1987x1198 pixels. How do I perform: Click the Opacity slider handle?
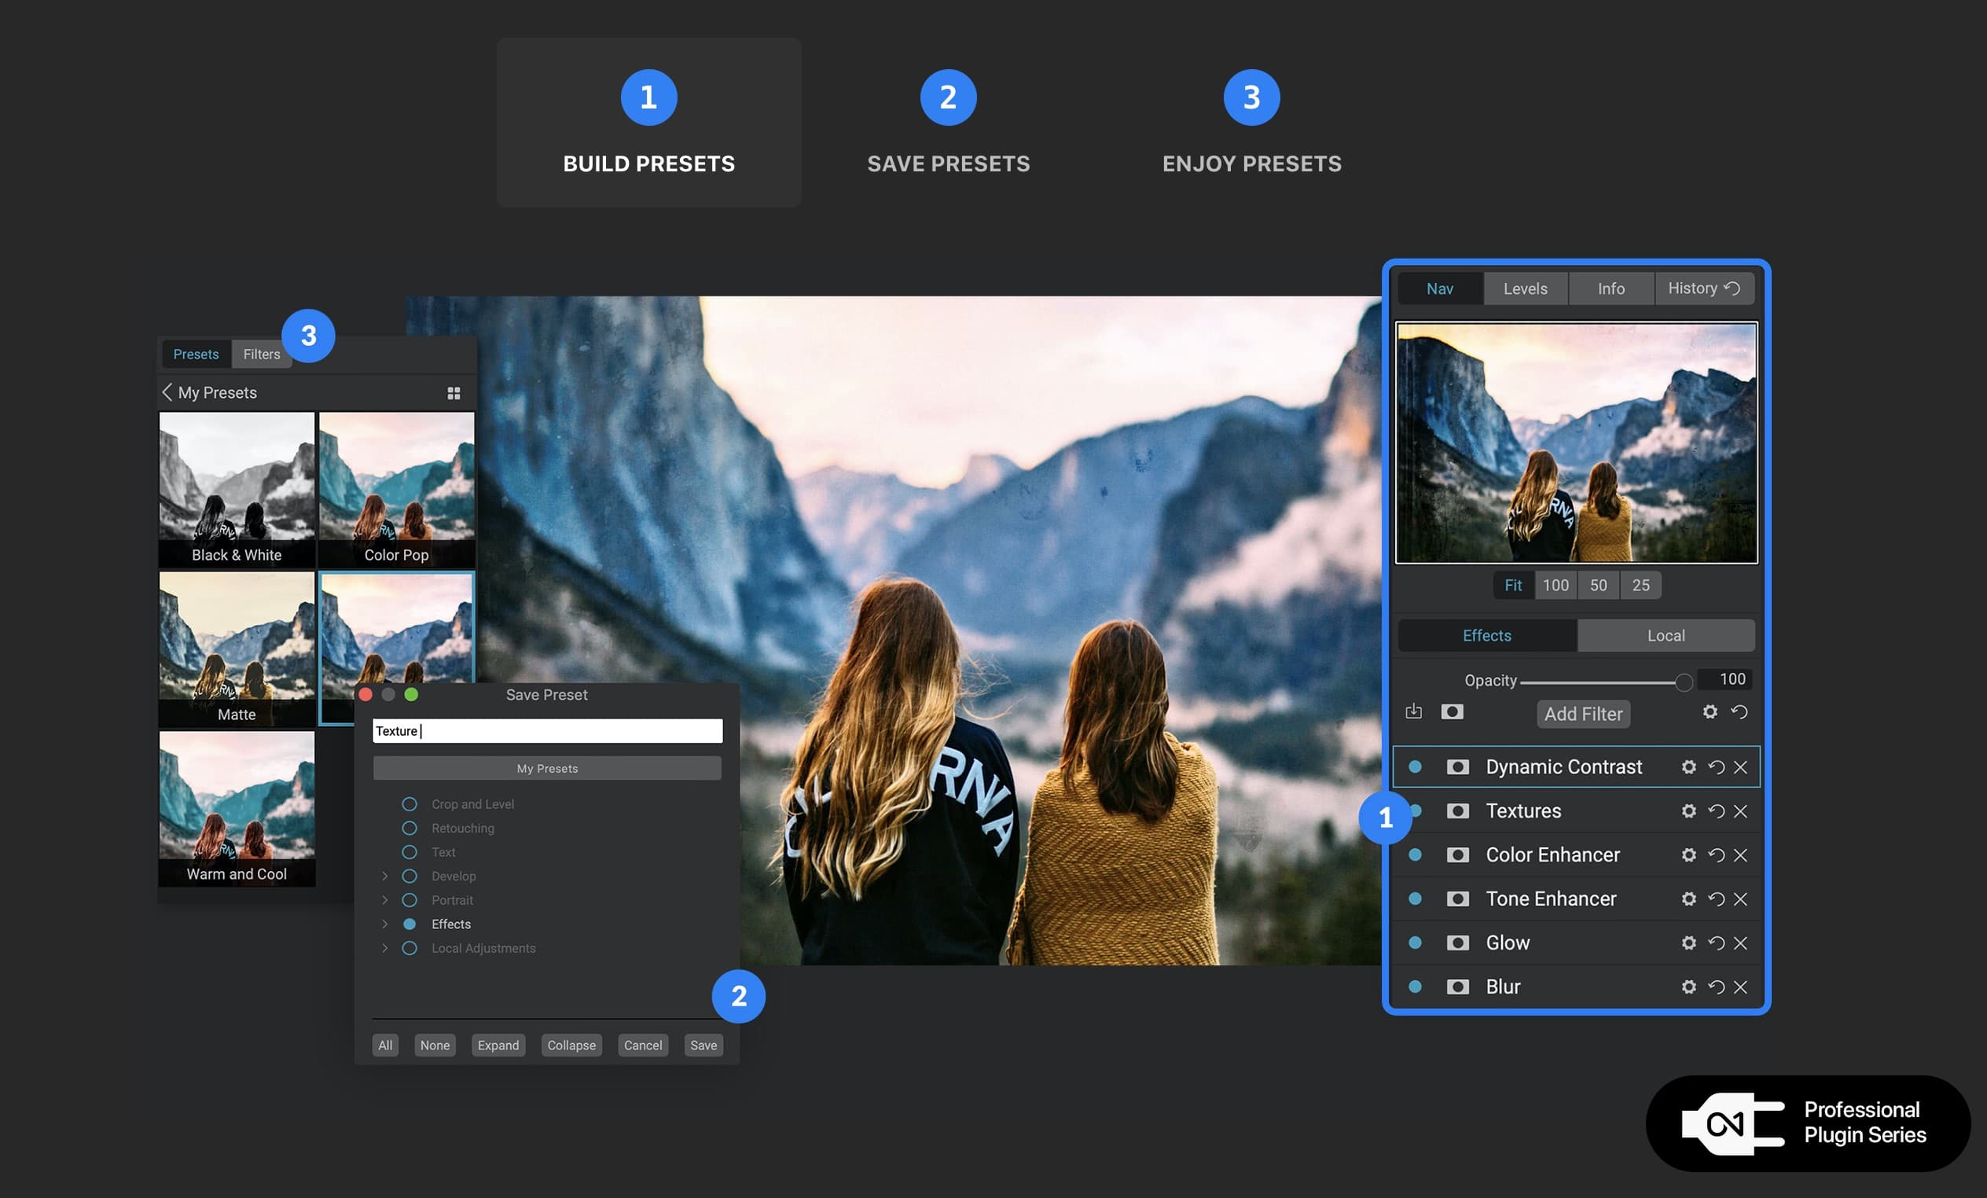1683,682
